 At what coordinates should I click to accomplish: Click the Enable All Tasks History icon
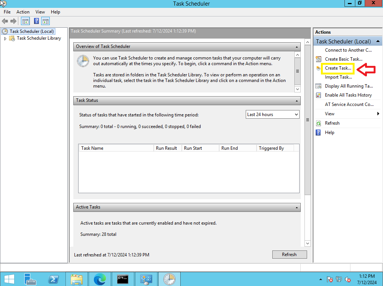[318, 95]
